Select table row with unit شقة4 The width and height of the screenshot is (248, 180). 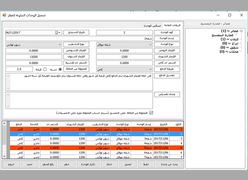click(97, 143)
